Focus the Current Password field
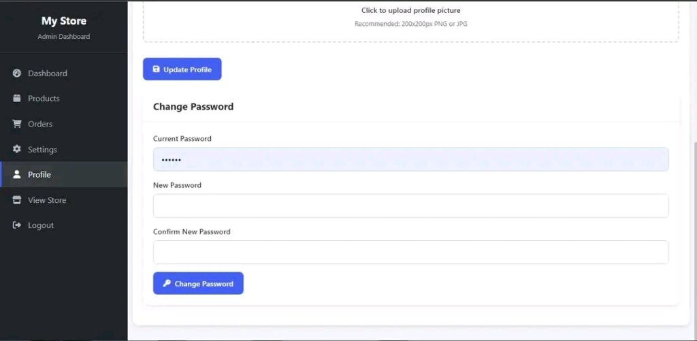Image resolution: width=697 pixels, height=341 pixels. pyautogui.click(x=410, y=159)
